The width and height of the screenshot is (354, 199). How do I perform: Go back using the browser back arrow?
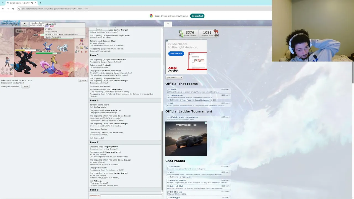[x=3, y=9]
